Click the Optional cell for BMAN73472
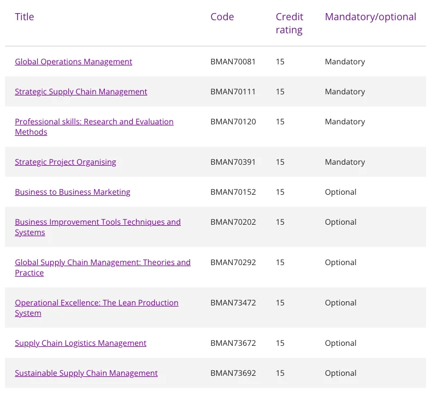The image size is (431, 396). (x=340, y=303)
